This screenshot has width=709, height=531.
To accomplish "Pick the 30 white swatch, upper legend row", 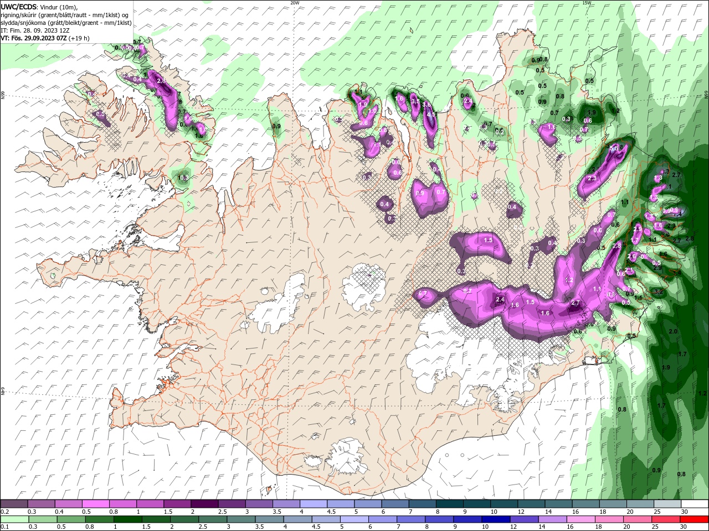I will tap(695, 504).
